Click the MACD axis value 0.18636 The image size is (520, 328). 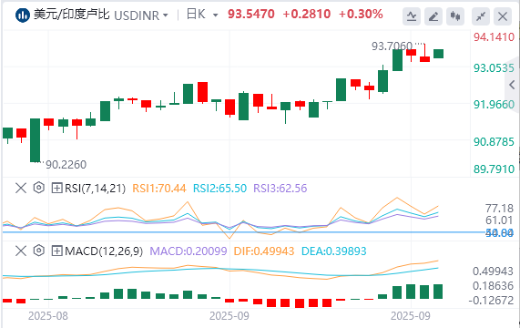click(x=494, y=286)
